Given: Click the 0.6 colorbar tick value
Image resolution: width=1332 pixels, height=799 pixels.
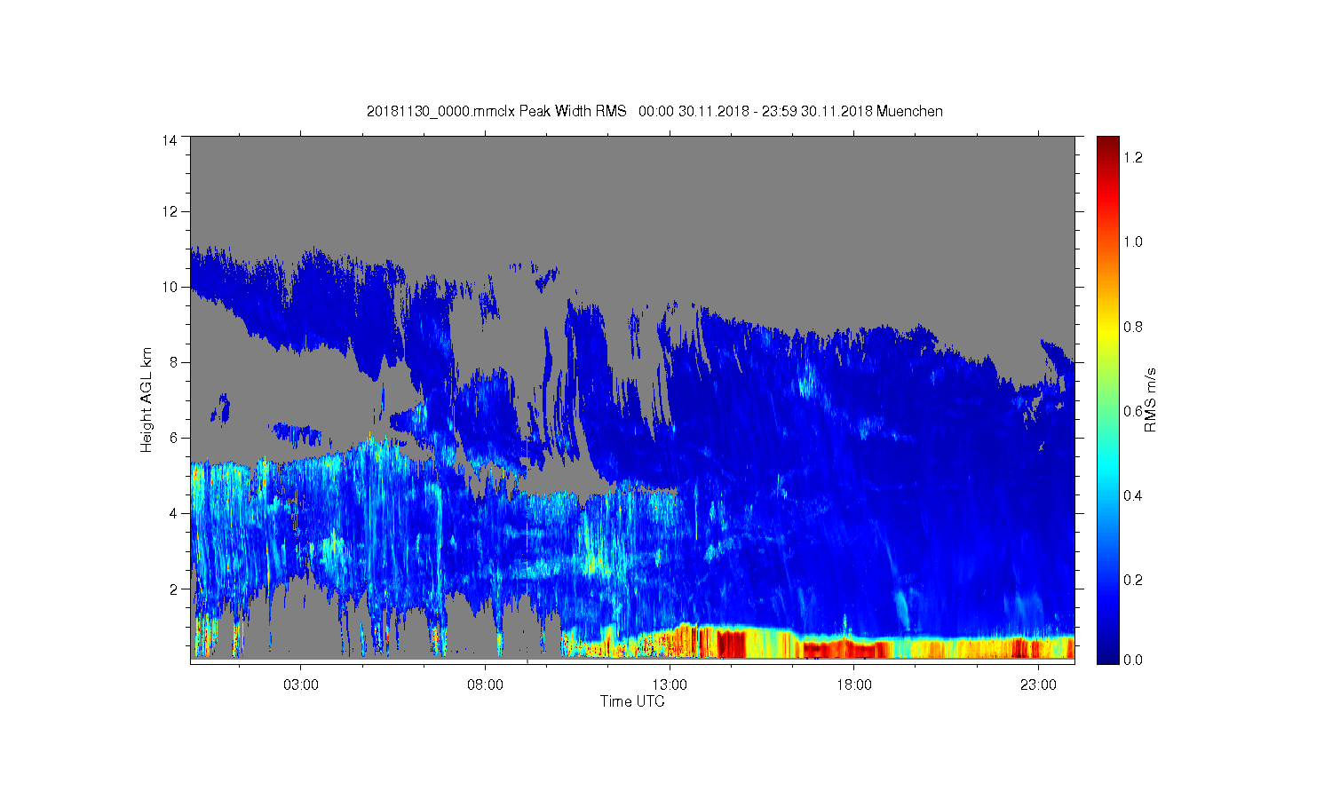Looking at the screenshot, I should coord(1132,411).
